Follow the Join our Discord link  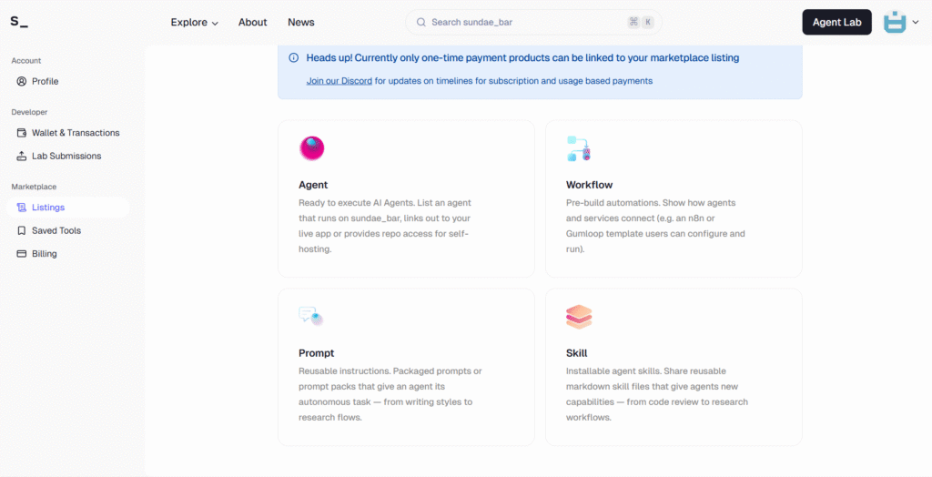pyautogui.click(x=339, y=81)
